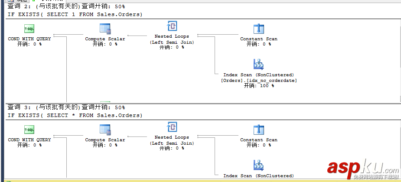
Task: Click 'Index Scan (NonClustered)' label in query 2
Action: [259, 75]
